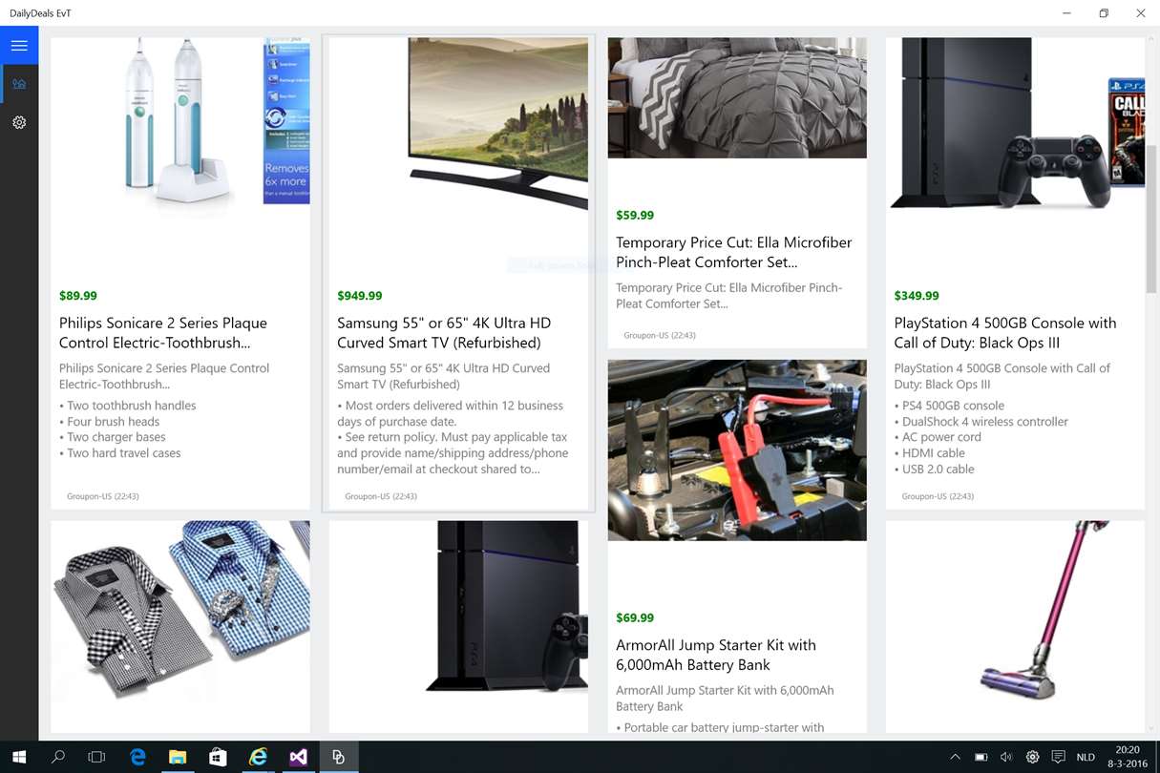
Task: Open taskbar search magnifier
Action: (x=58, y=757)
